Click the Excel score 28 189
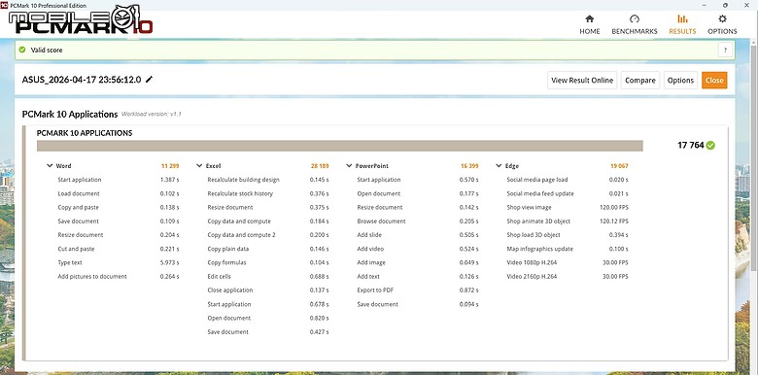758x375 pixels. (x=320, y=166)
